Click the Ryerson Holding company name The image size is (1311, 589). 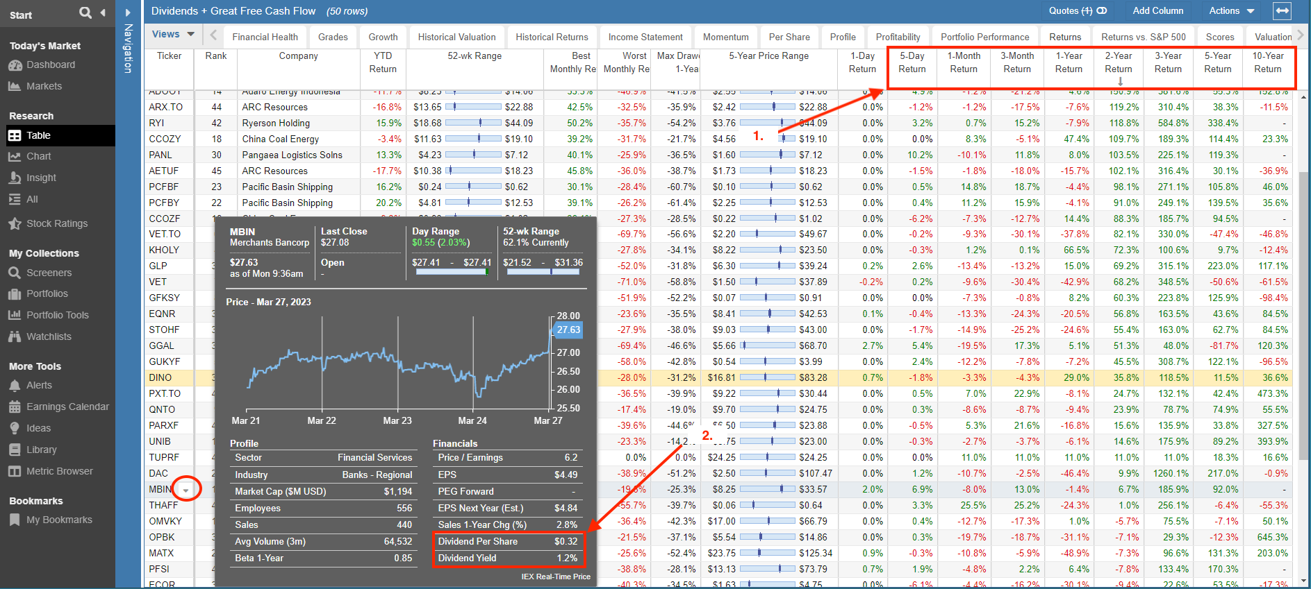point(276,123)
